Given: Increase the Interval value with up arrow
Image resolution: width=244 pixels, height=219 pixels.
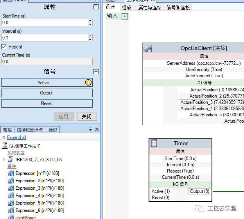Looking at the screenshot, I should click(x=90, y=36).
